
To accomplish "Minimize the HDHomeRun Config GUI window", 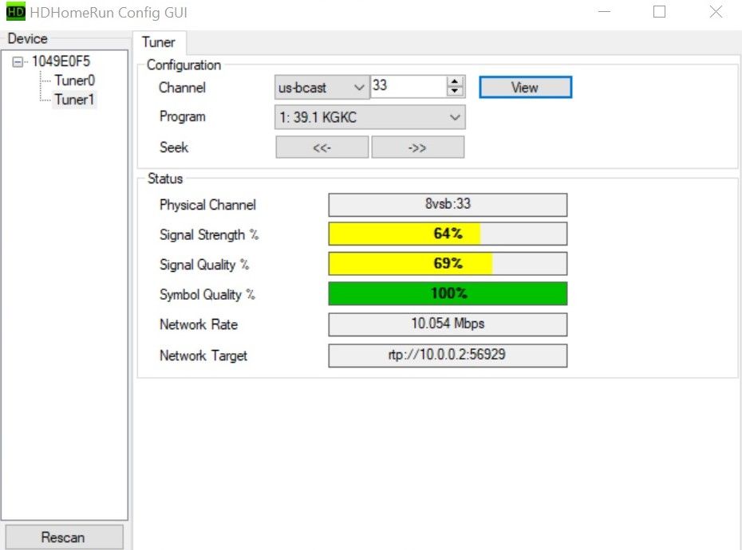I will point(604,11).
